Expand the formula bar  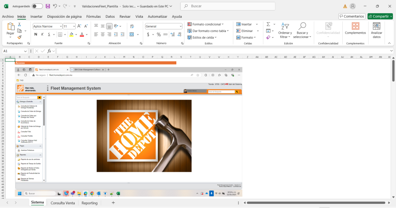click(x=391, y=51)
